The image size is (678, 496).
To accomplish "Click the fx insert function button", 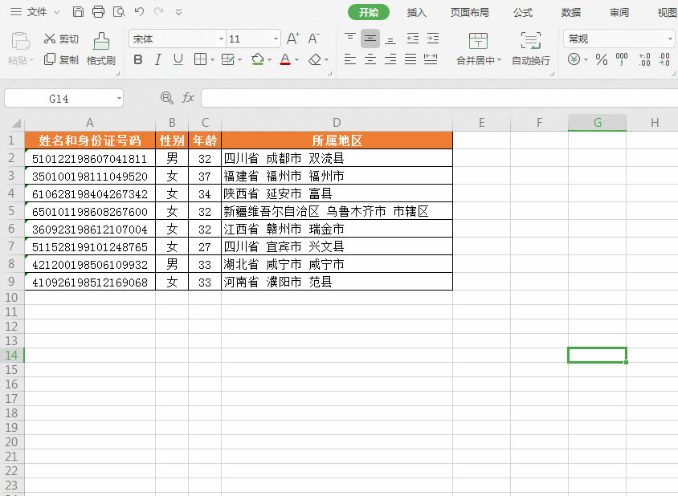I will 188,98.
